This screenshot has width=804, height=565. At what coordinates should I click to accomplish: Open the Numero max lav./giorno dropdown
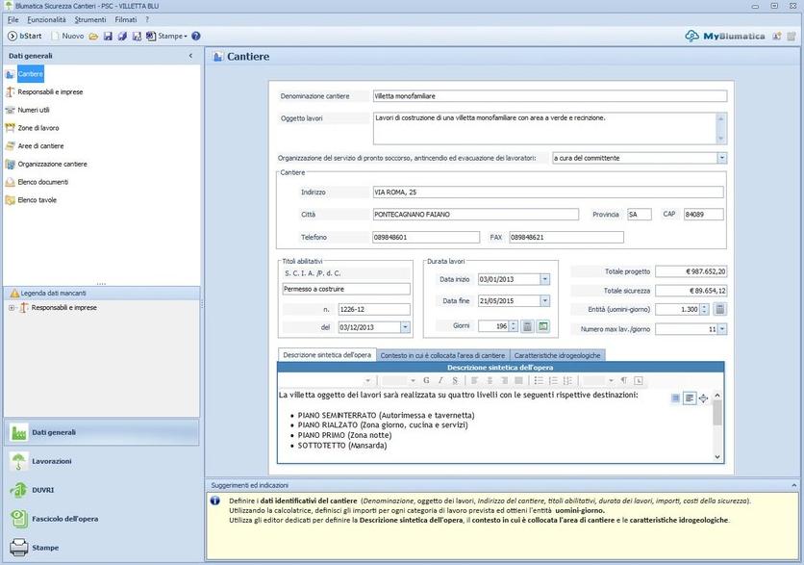722,328
